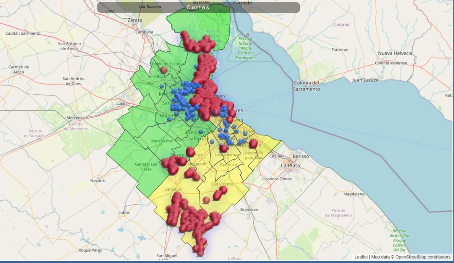Click the blue marker over Gregorio de Laferrere
The image size is (454, 263).
tap(201, 131)
